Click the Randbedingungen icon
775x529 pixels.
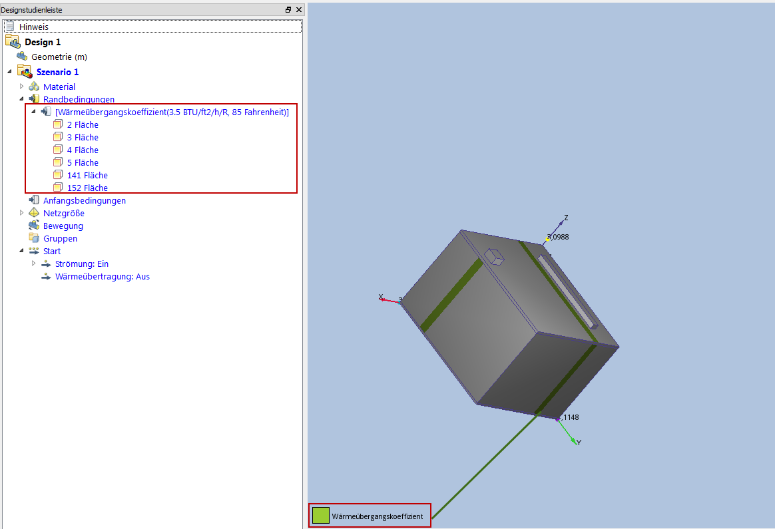pos(34,98)
